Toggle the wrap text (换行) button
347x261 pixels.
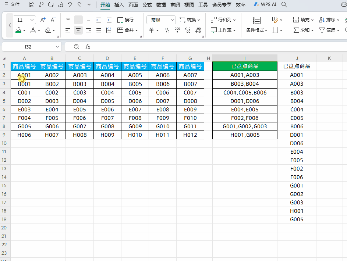pyautogui.click(x=125, y=20)
